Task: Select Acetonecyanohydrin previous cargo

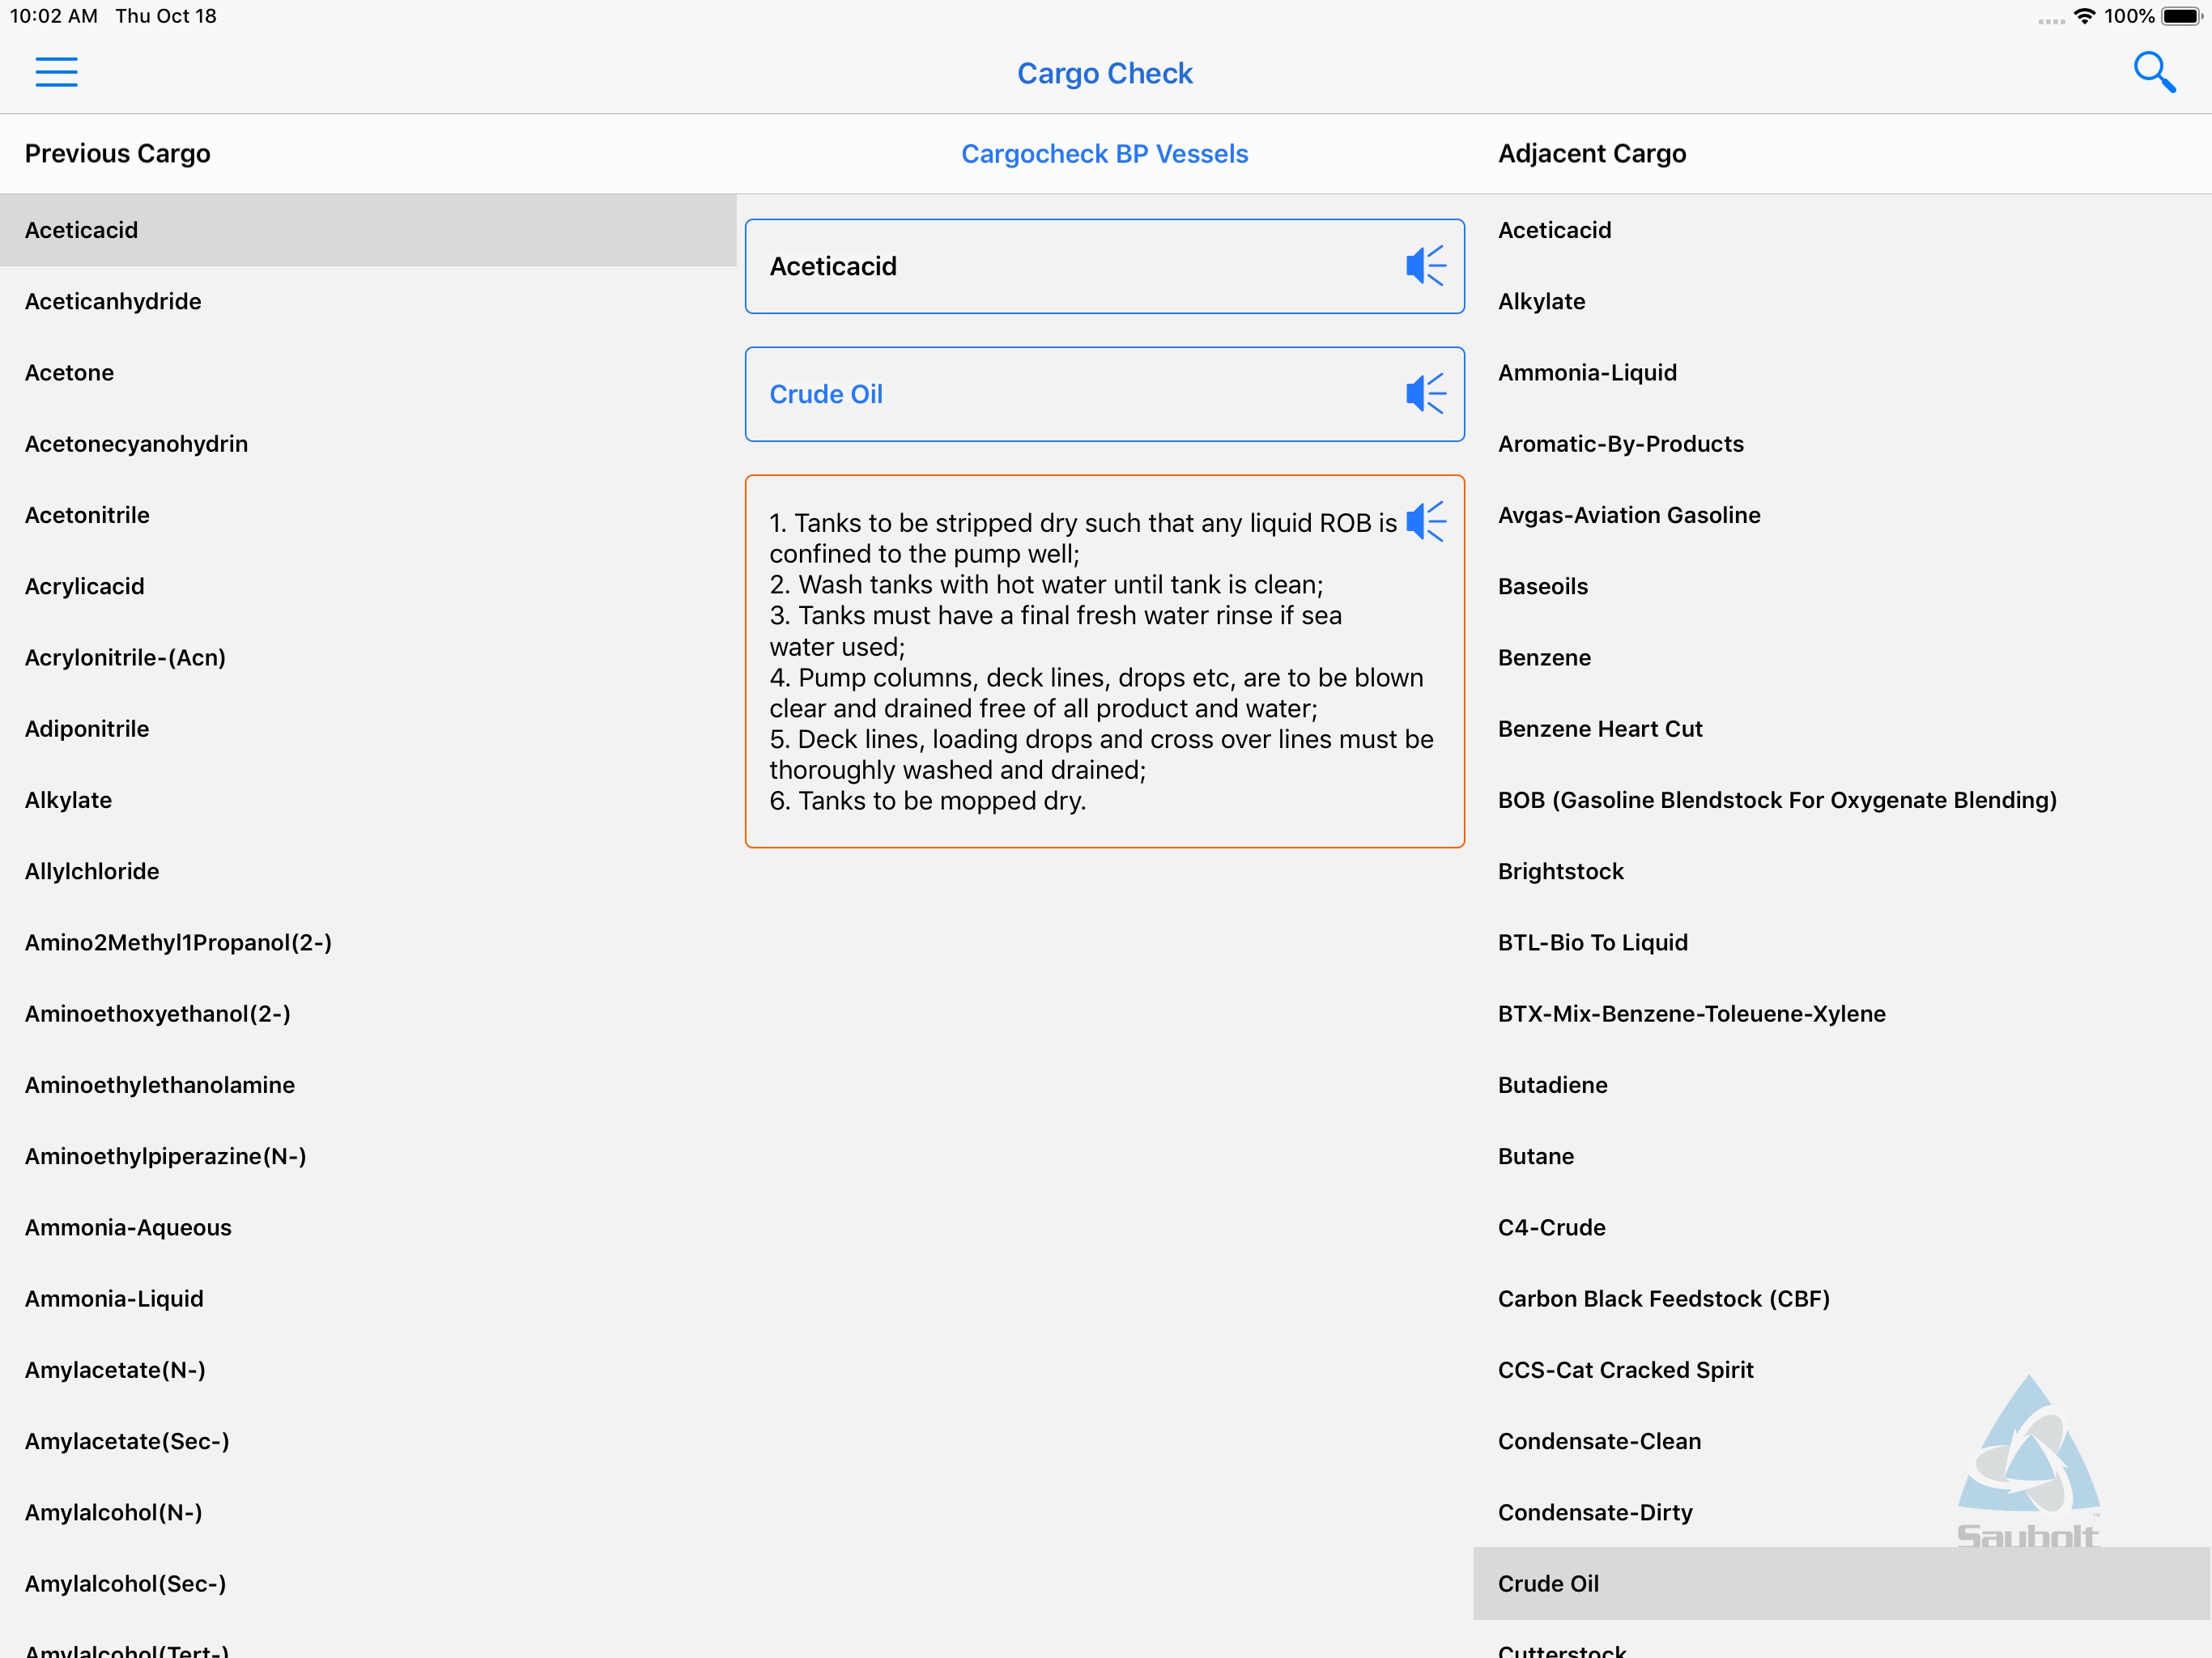Action: coord(368,443)
